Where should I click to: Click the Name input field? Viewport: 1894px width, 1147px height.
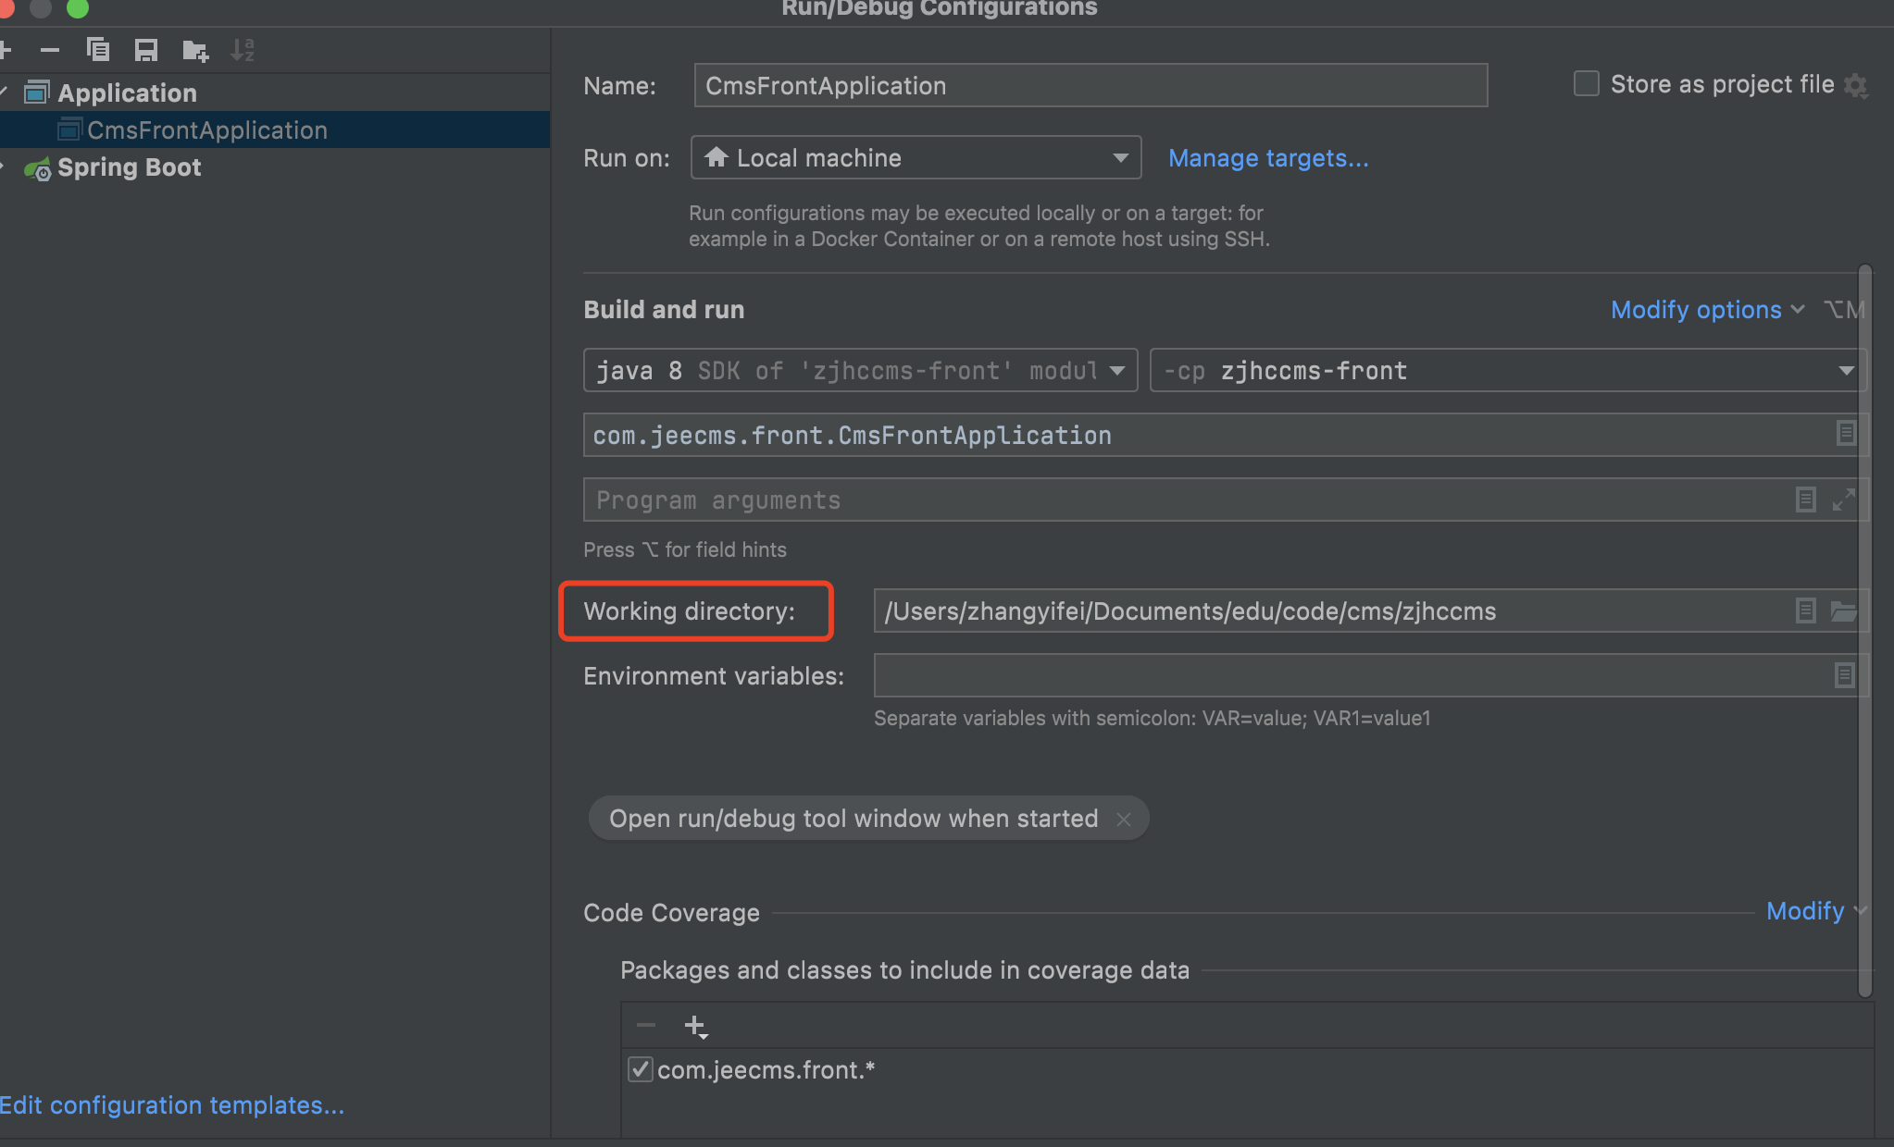1090,86
